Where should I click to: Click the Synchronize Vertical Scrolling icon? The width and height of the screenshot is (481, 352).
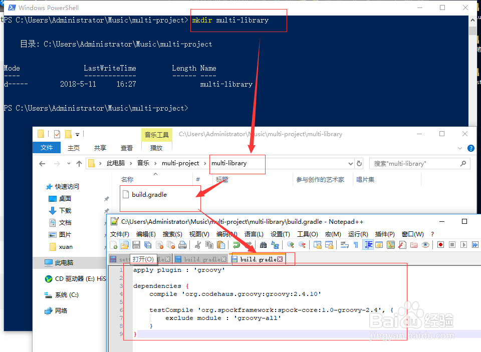click(x=317, y=245)
